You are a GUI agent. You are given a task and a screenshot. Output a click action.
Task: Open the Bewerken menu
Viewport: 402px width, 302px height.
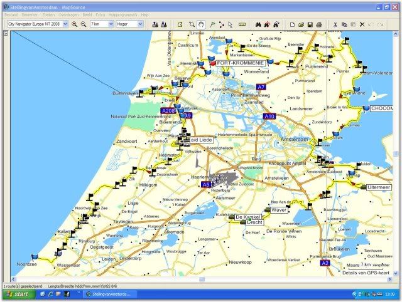pos(30,15)
